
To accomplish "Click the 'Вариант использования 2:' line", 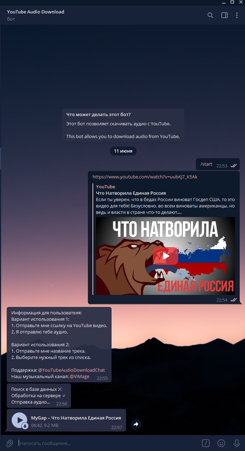I will pos(40,344).
